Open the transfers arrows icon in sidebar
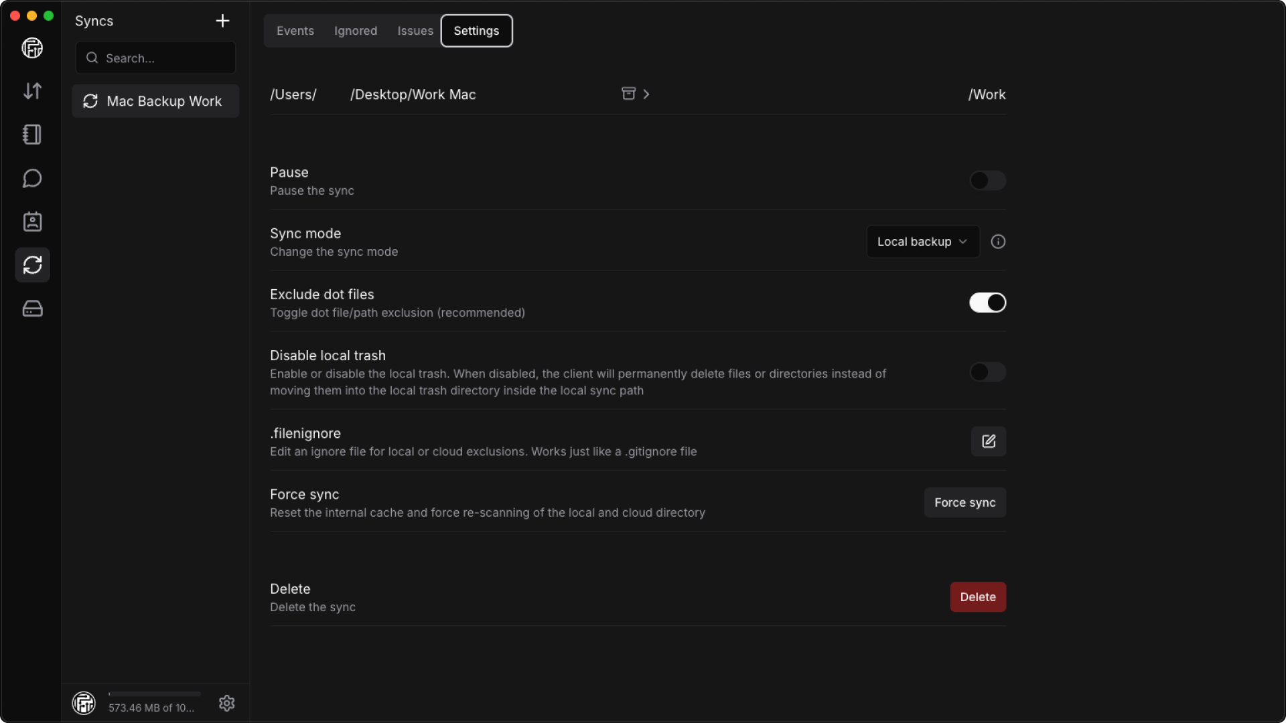 [x=32, y=91]
